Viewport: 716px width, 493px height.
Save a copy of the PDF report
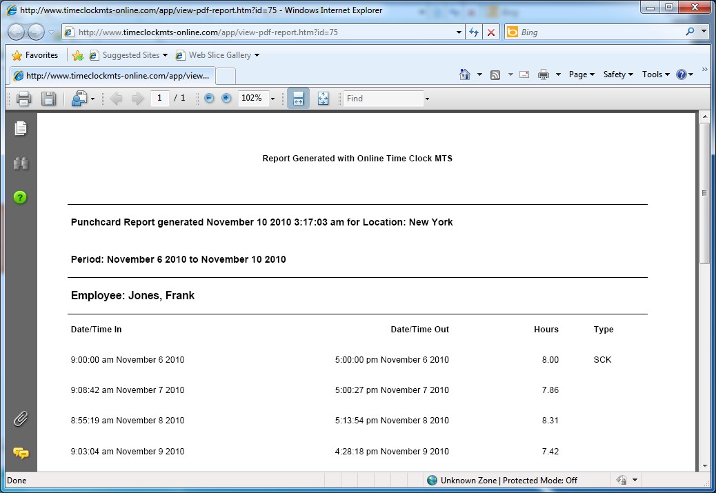coord(48,98)
